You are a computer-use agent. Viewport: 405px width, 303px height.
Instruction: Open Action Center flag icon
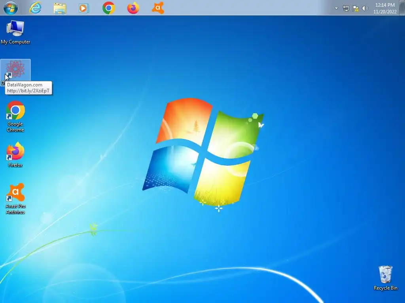click(x=356, y=9)
